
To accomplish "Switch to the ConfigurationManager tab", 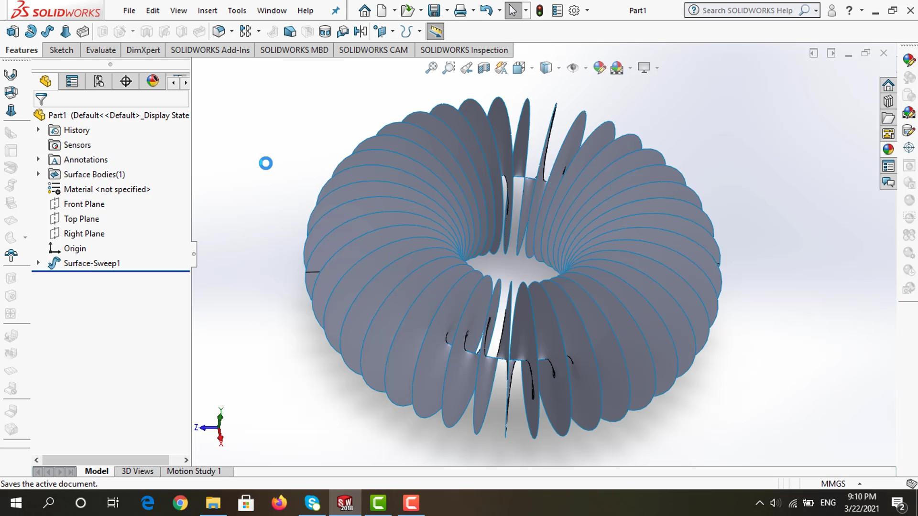I will (98, 81).
